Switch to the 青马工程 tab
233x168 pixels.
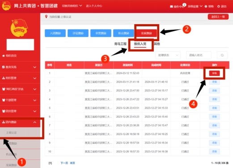(120, 44)
